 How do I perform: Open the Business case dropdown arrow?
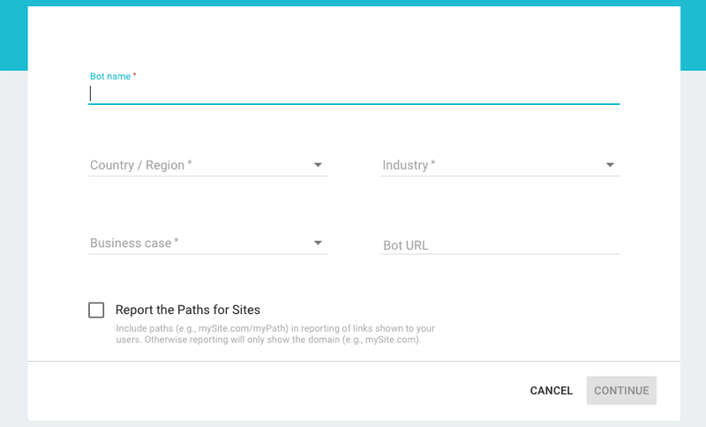click(318, 243)
